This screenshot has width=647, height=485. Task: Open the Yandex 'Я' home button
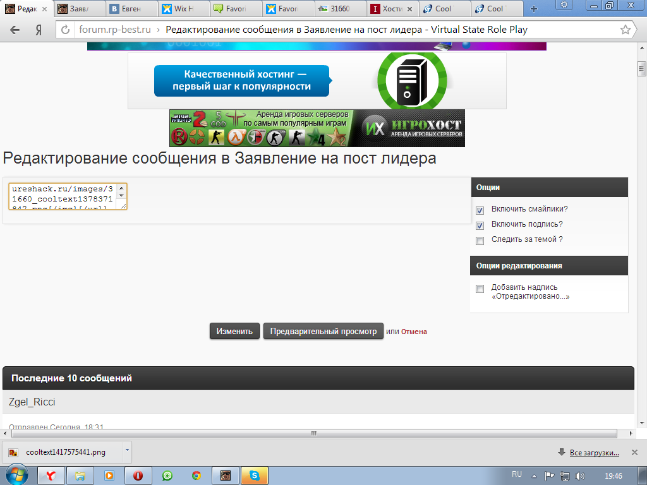39,30
